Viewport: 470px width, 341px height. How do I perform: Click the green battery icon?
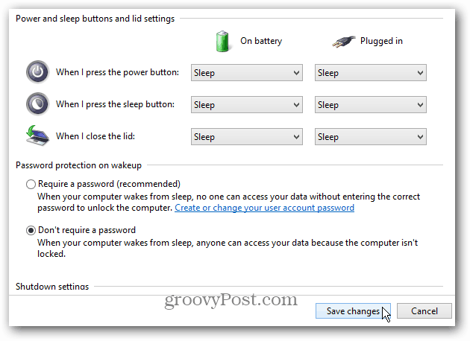tap(222, 41)
